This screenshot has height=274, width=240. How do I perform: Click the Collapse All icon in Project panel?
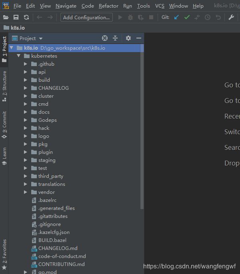pos(115,38)
